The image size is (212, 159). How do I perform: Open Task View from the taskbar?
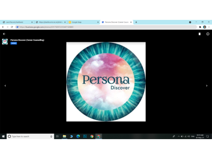tap(57, 136)
